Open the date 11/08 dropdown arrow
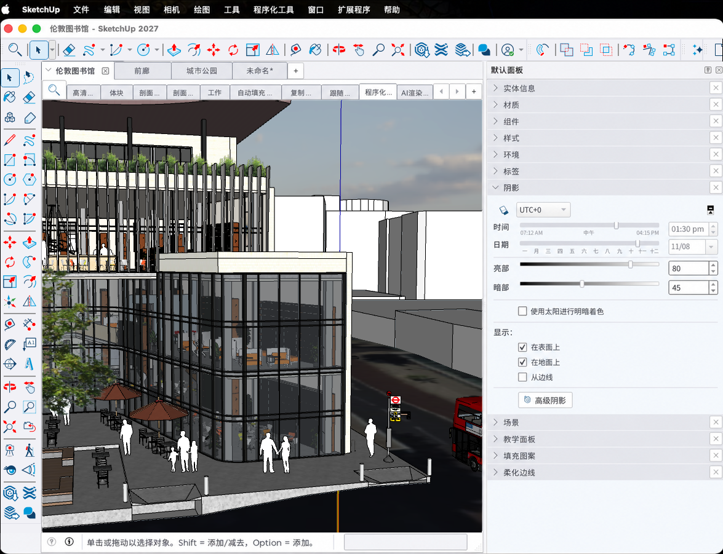This screenshot has height=554, width=723. [x=711, y=247]
